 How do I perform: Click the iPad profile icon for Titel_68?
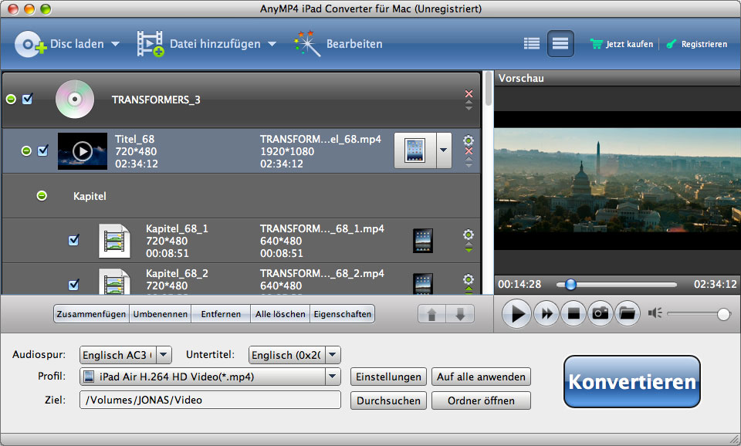tap(415, 150)
